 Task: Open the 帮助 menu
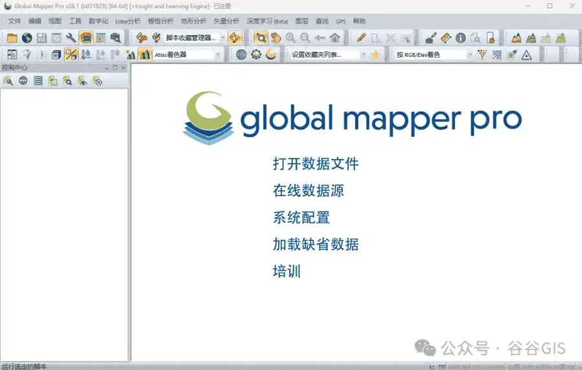[x=359, y=21]
